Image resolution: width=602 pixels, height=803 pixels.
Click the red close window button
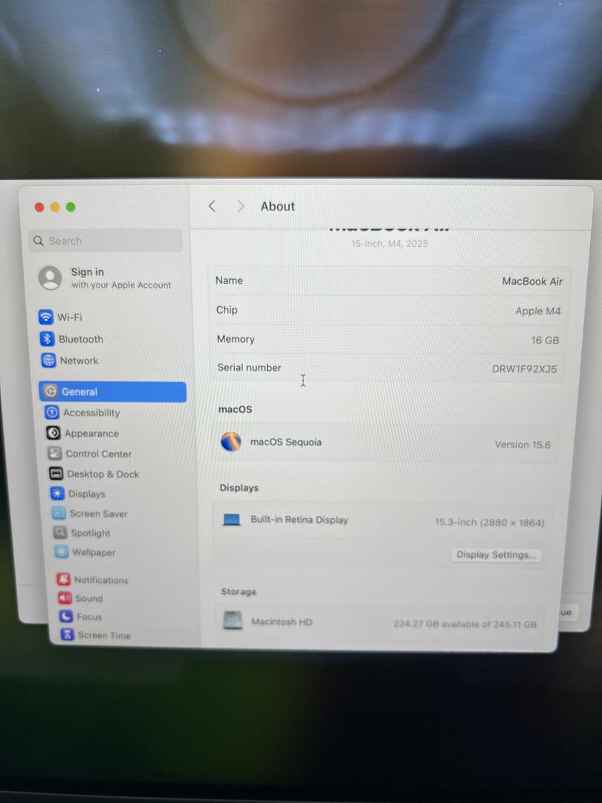(39, 207)
